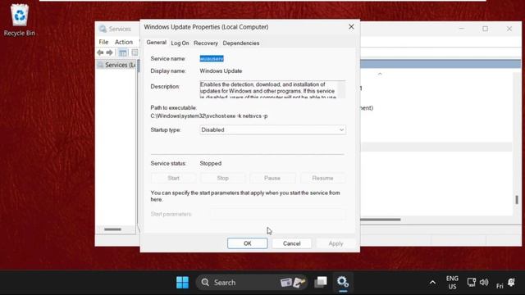This screenshot has height=295, width=525.
Task: Click the taskbar Search box
Action: pos(252,283)
